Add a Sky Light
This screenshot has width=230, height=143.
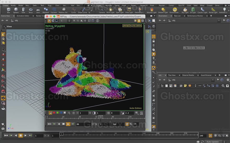[185, 10]
